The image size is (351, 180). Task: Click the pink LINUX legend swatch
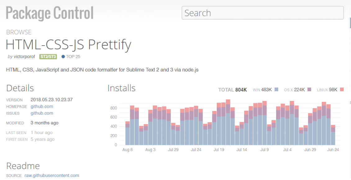(x=342, y=89)
